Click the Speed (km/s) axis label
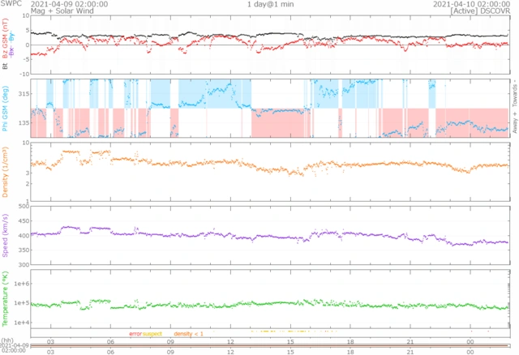The image size is (519, 355). coord(6,235)
